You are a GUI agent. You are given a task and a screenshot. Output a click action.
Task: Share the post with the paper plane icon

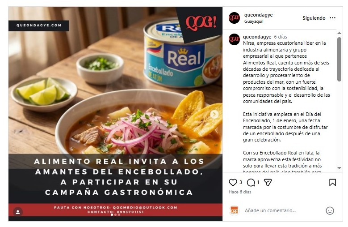click(x=268, y=183)
